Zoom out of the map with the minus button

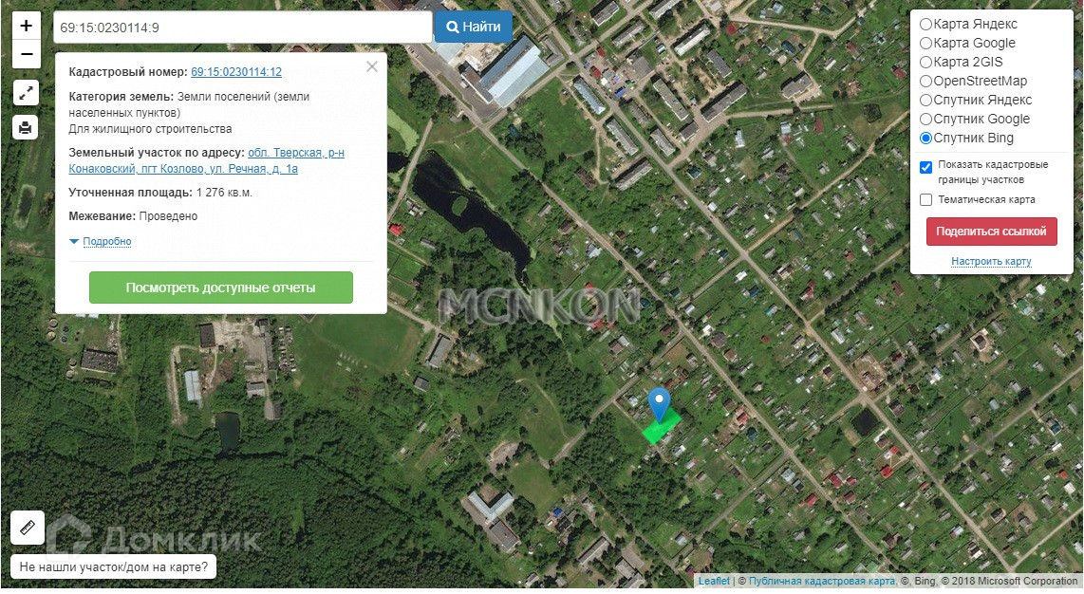click(x=26, y=54)
